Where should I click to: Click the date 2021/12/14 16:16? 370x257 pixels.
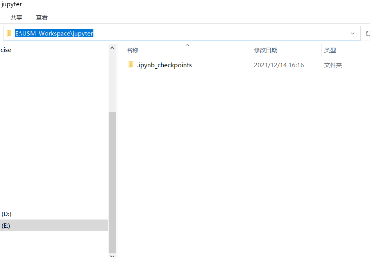279,65
